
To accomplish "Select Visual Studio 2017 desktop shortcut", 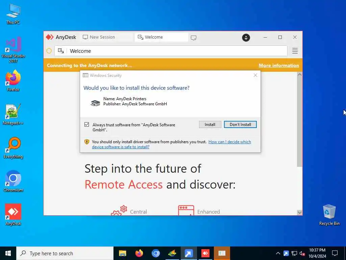I will pos(13,50).
